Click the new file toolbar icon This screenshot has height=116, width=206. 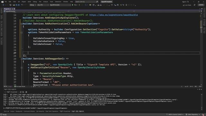[10, 5]
